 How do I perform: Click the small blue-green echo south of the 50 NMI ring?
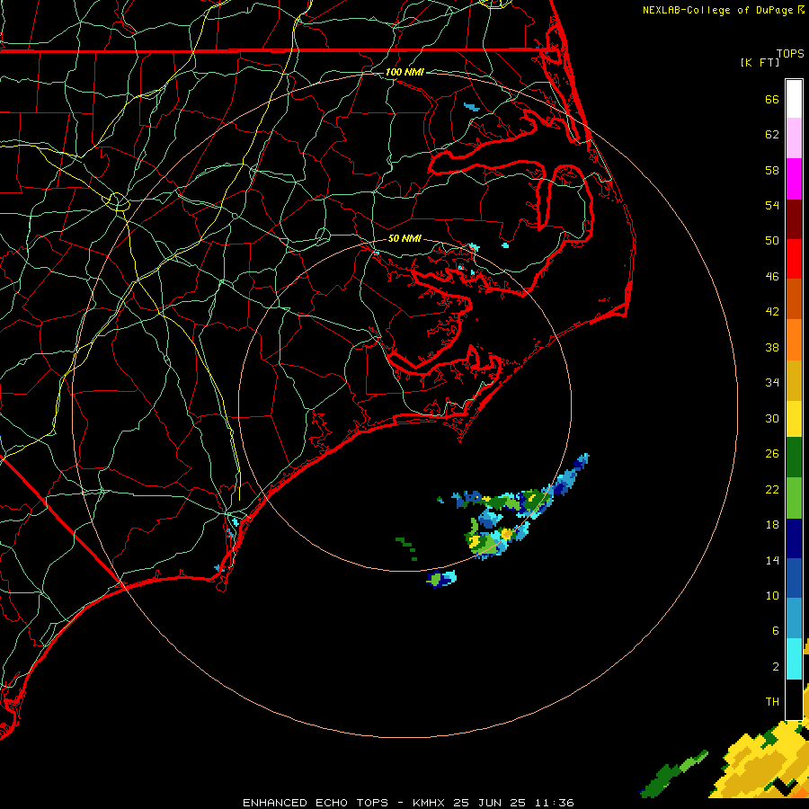[441, 578]
